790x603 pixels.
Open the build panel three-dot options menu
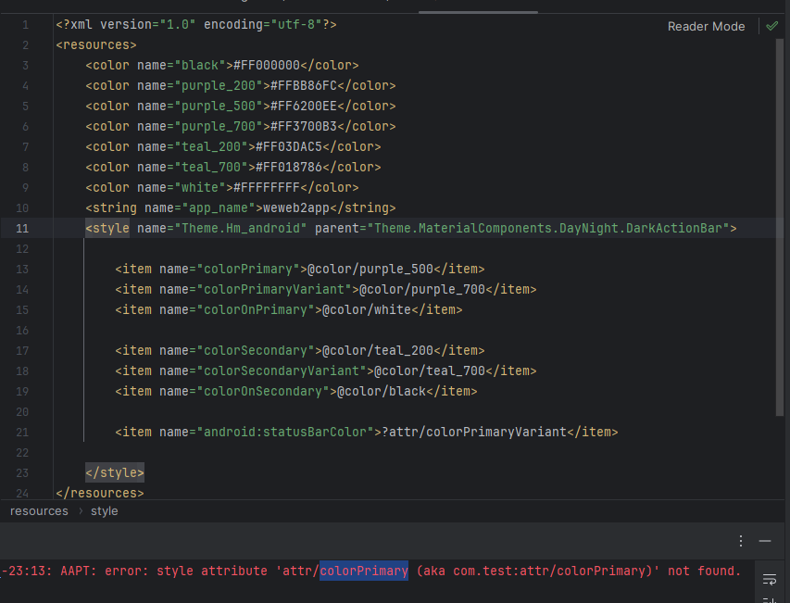(x=741, y=541)
